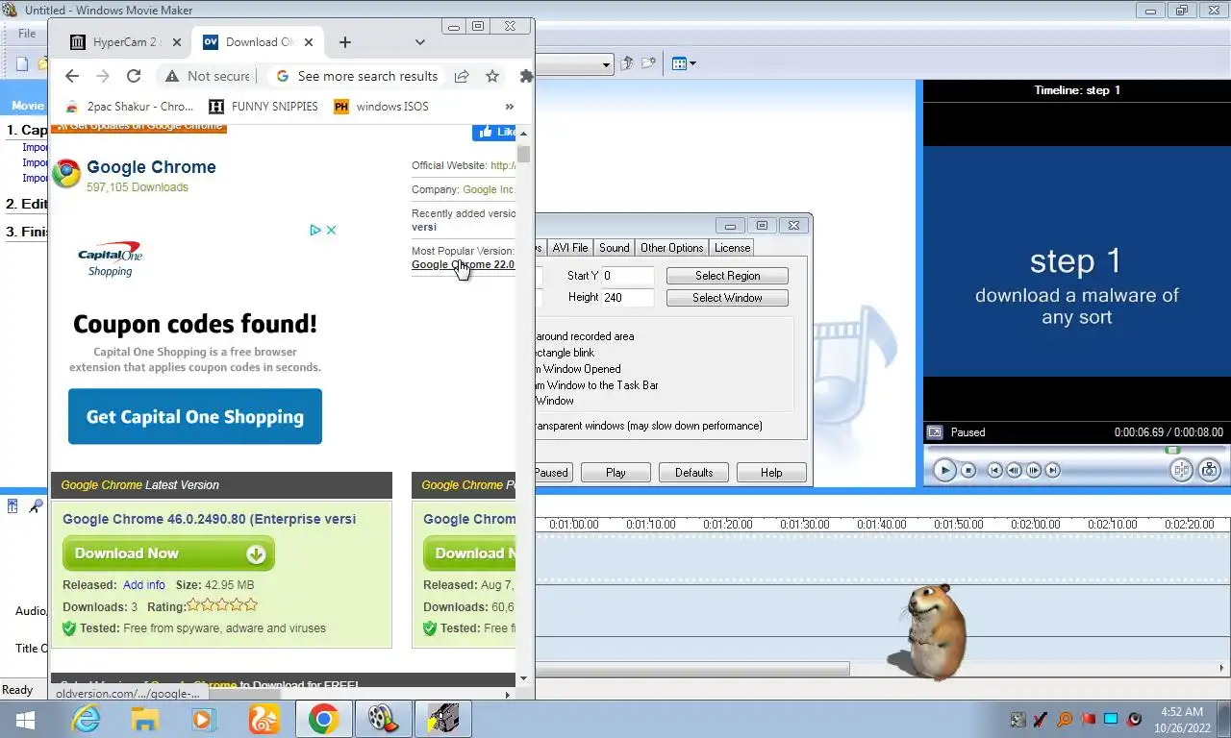Open FUNNY SNIPPIES bookmark
Viewport: 1231px width, 738px height.
pos(264,107)
